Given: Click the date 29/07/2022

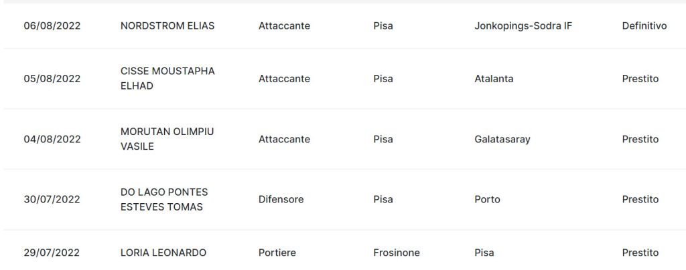Looking at the screenshot, I should pyautogui.click(x=52, y=253).
